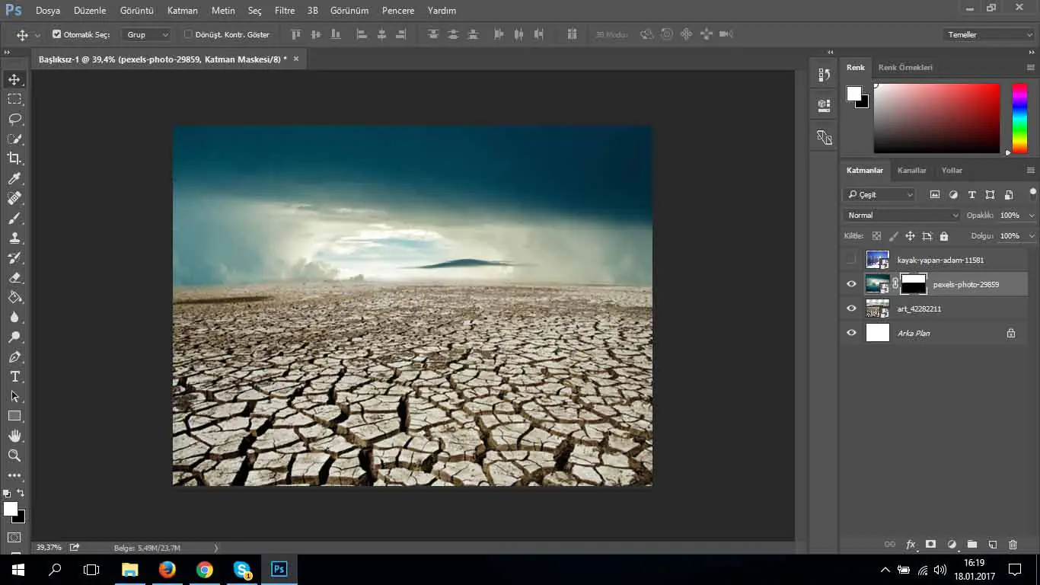Select the Horizontal Type tool
The image size is (1040, 585).
tap(14, 376)
